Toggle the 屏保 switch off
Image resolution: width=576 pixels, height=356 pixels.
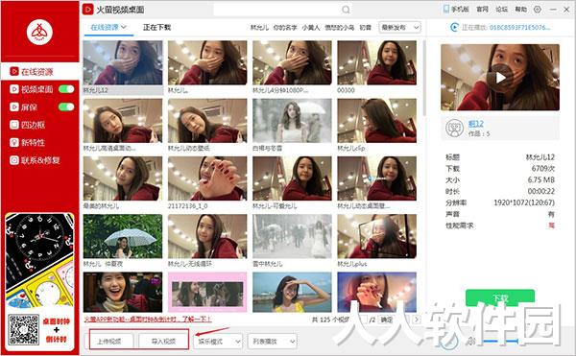click(x=66, y=107)
